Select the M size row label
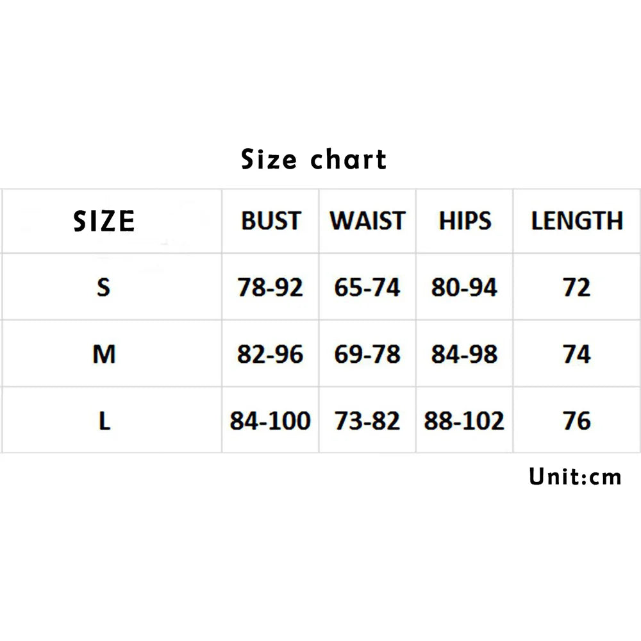Viewport: 641px width, 641px height. coord(104,354)
